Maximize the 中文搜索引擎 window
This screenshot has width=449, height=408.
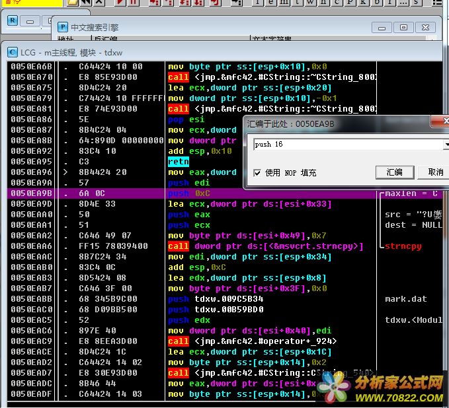[x=403, y=28]
